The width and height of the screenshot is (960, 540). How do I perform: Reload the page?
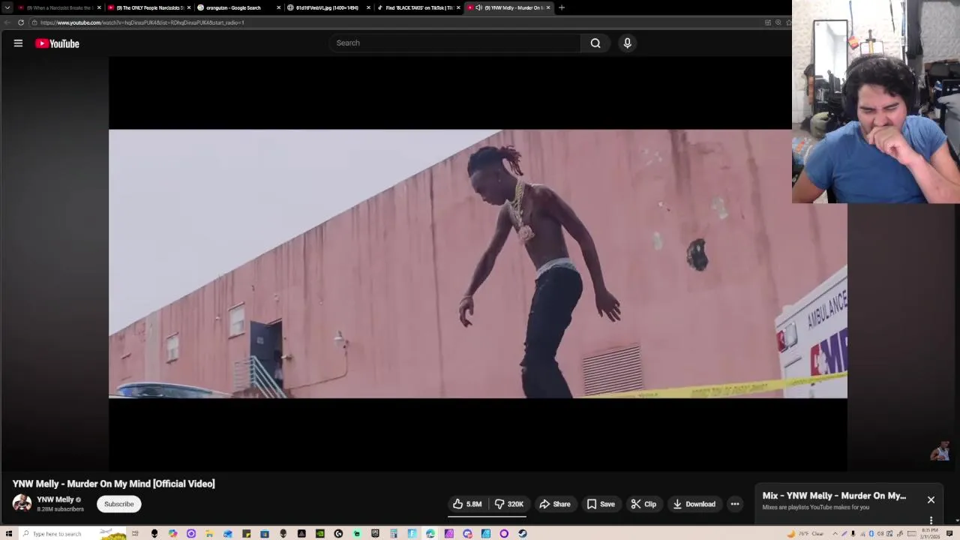(21, 22)
